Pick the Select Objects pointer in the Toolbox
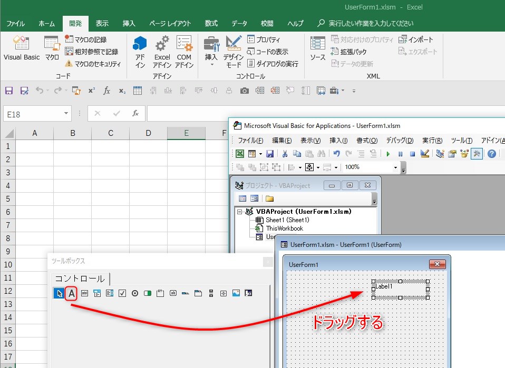The height and width of the screenshot is (368, 505). tap(59, 293)
